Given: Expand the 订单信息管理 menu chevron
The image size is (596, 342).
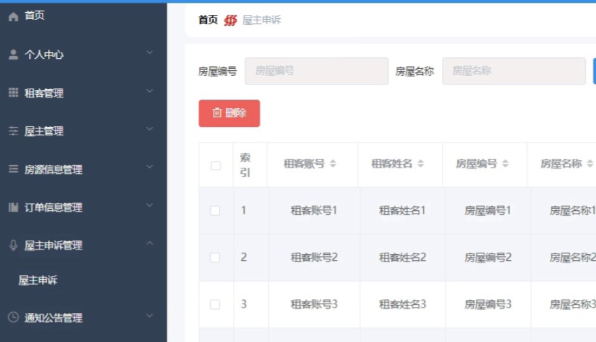Looking at the screenshot, I should pos(150,205).
